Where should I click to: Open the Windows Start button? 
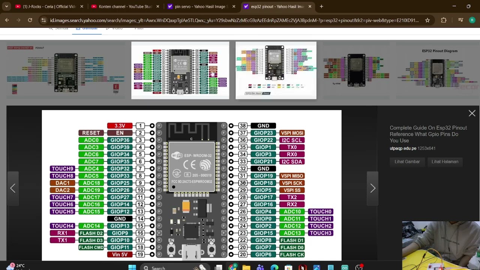(x=132, y=268)
